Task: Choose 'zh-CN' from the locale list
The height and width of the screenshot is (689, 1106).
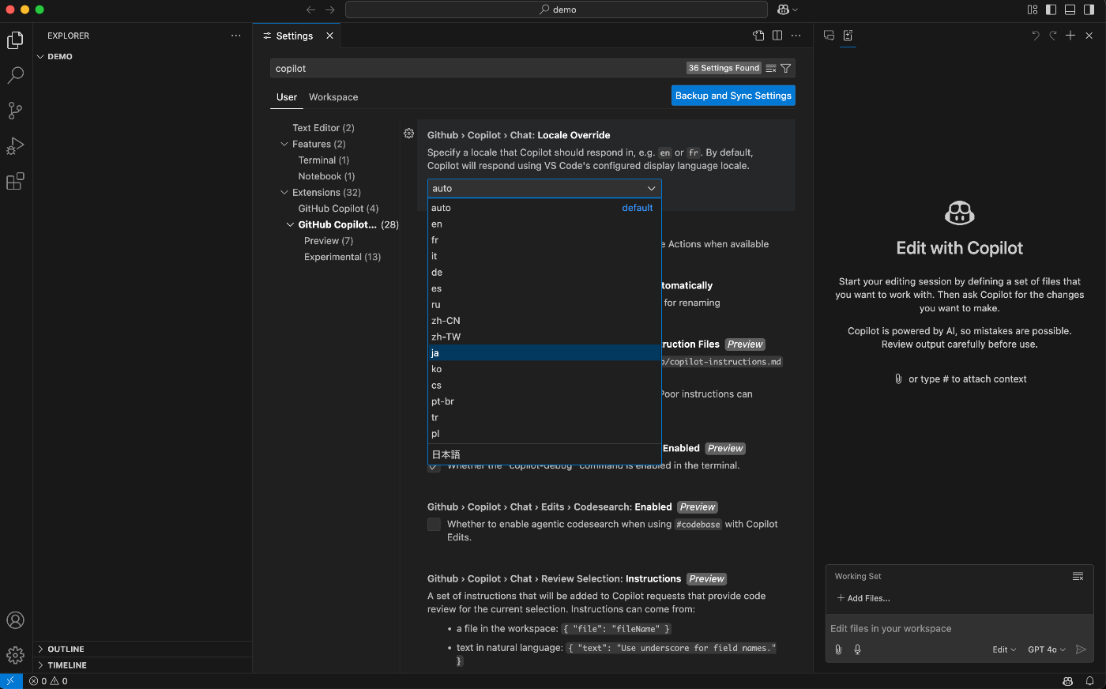Action: pyautogui.click(x=544, y=321)
